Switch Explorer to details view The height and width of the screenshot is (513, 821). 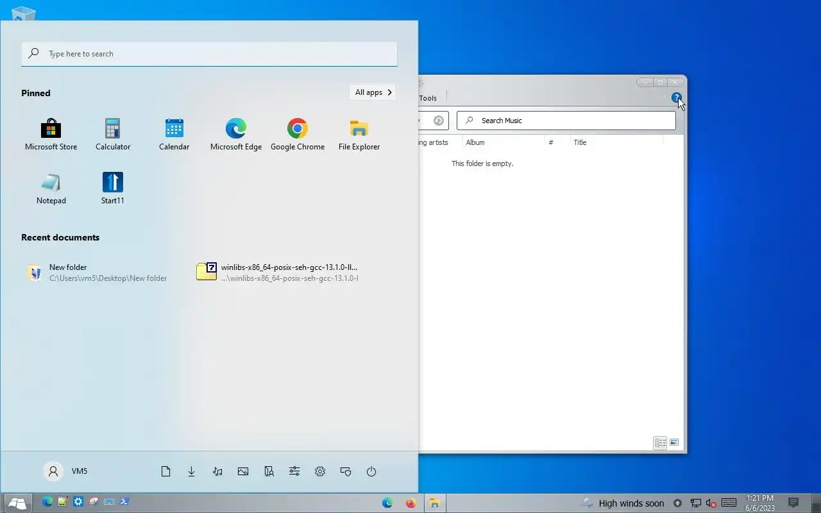660,442
